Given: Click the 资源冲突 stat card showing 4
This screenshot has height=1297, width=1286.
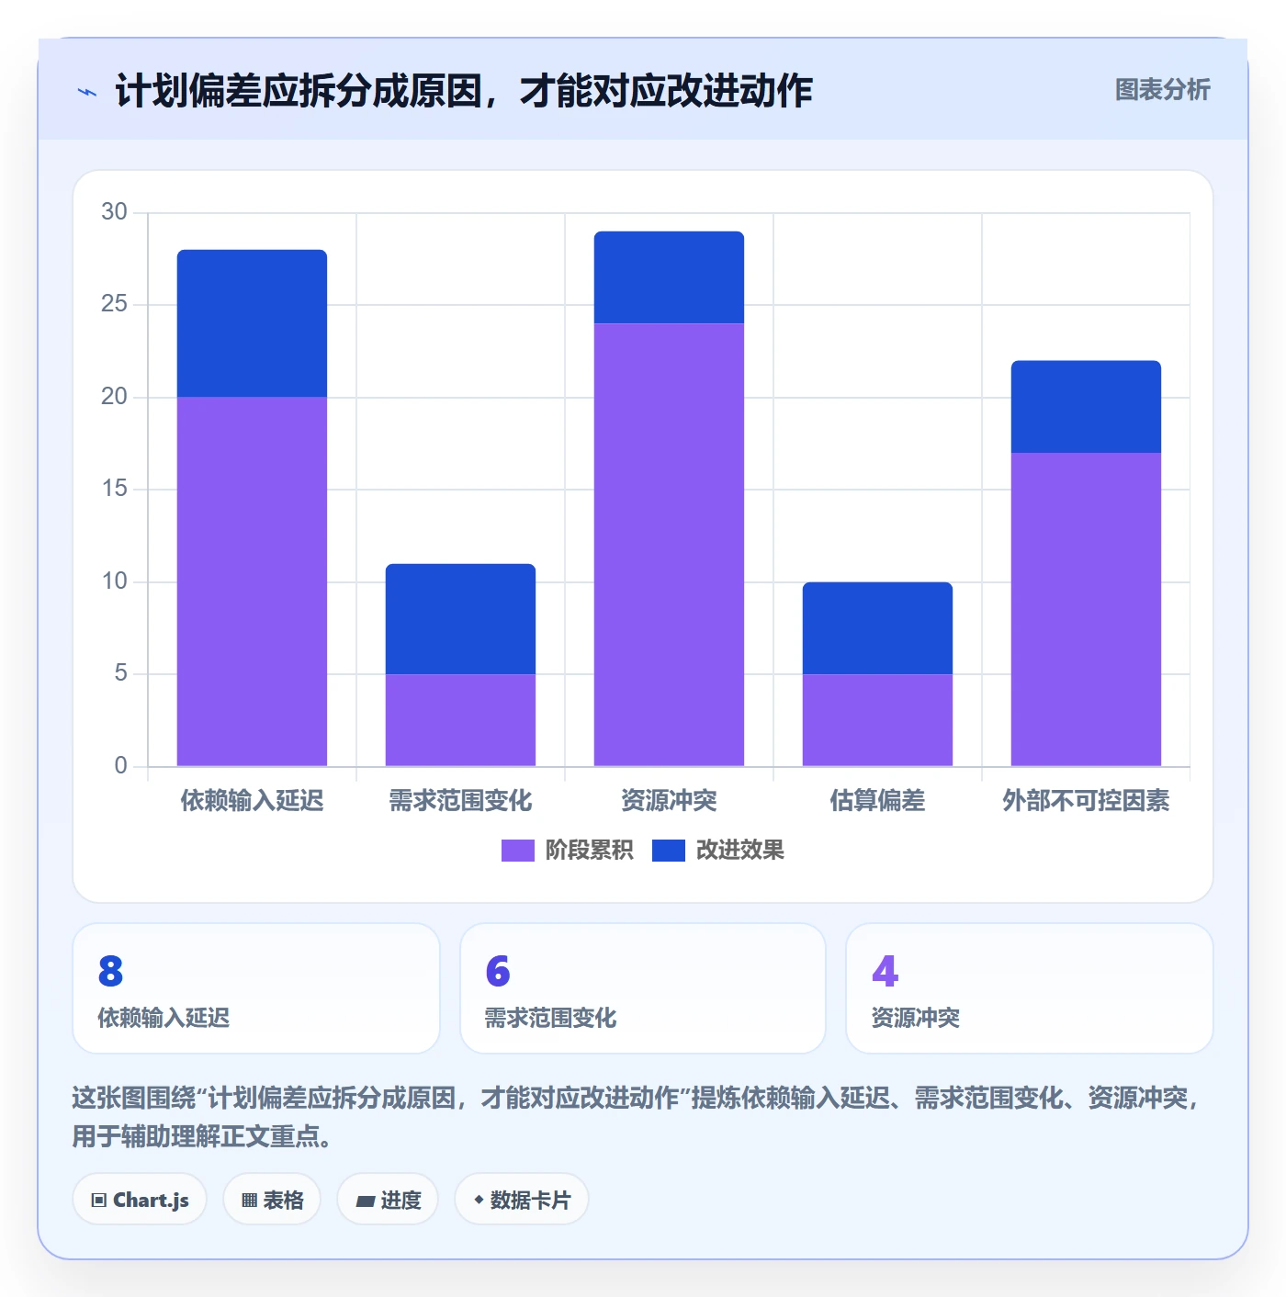Looking at the screenshot, I should click(1030, 988).
